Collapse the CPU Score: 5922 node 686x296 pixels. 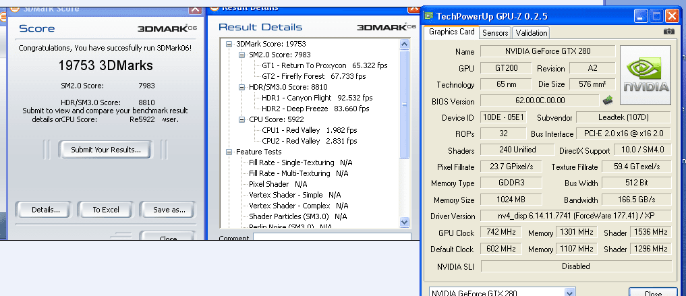click(x=242, y=119)
